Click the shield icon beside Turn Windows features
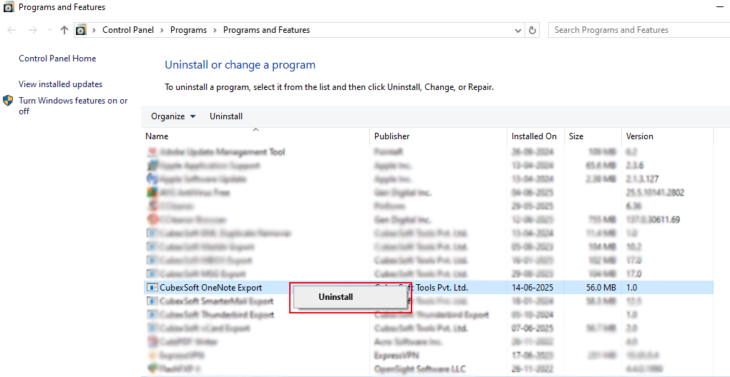Image resolution: width=730 pixels, height=377 pixels. click(x=8, y=101)
